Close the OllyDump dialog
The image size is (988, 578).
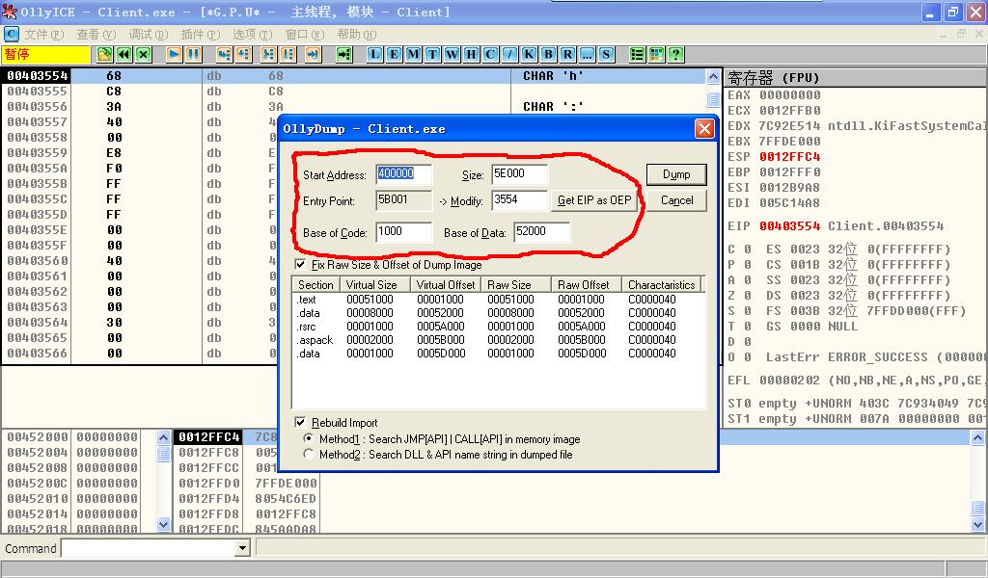[703, 129]
